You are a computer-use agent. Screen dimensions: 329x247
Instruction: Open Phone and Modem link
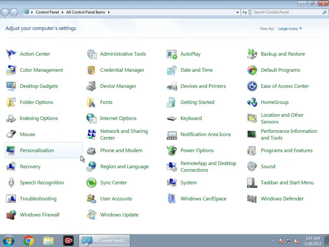(x=121, y=151)
